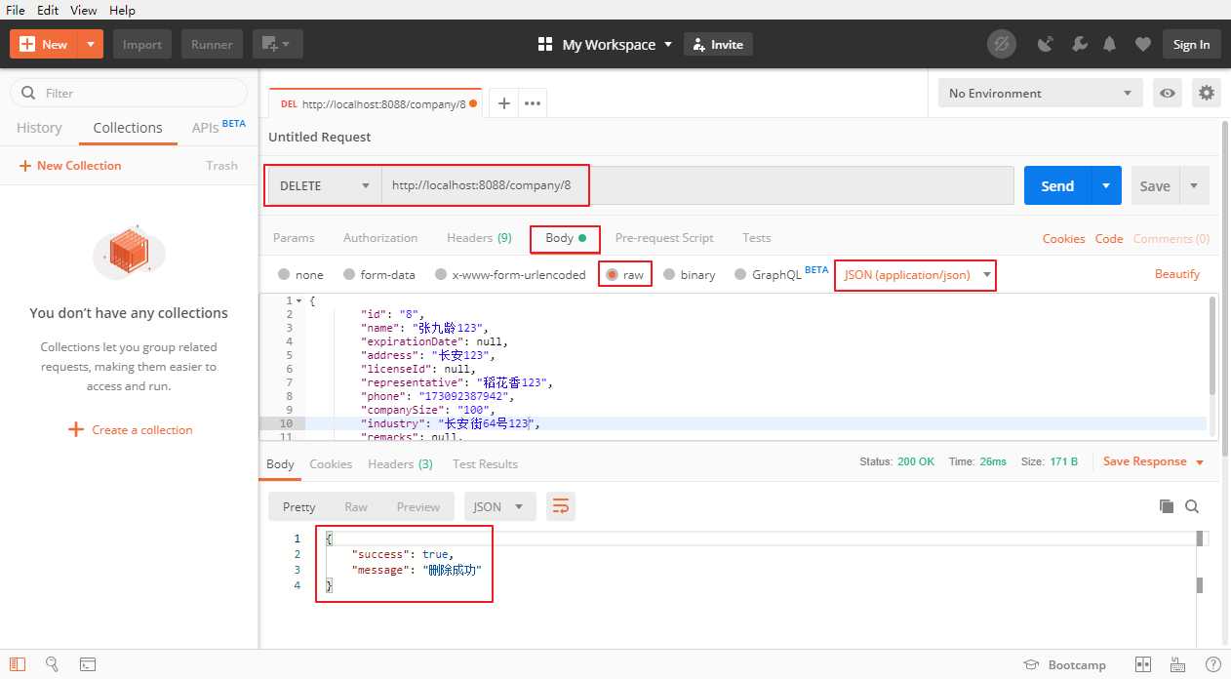This screenshot has height=679, width=1231.
Task: Search the response with magnifier icon
Action: pyautogui.click(x=1192, y=506)
